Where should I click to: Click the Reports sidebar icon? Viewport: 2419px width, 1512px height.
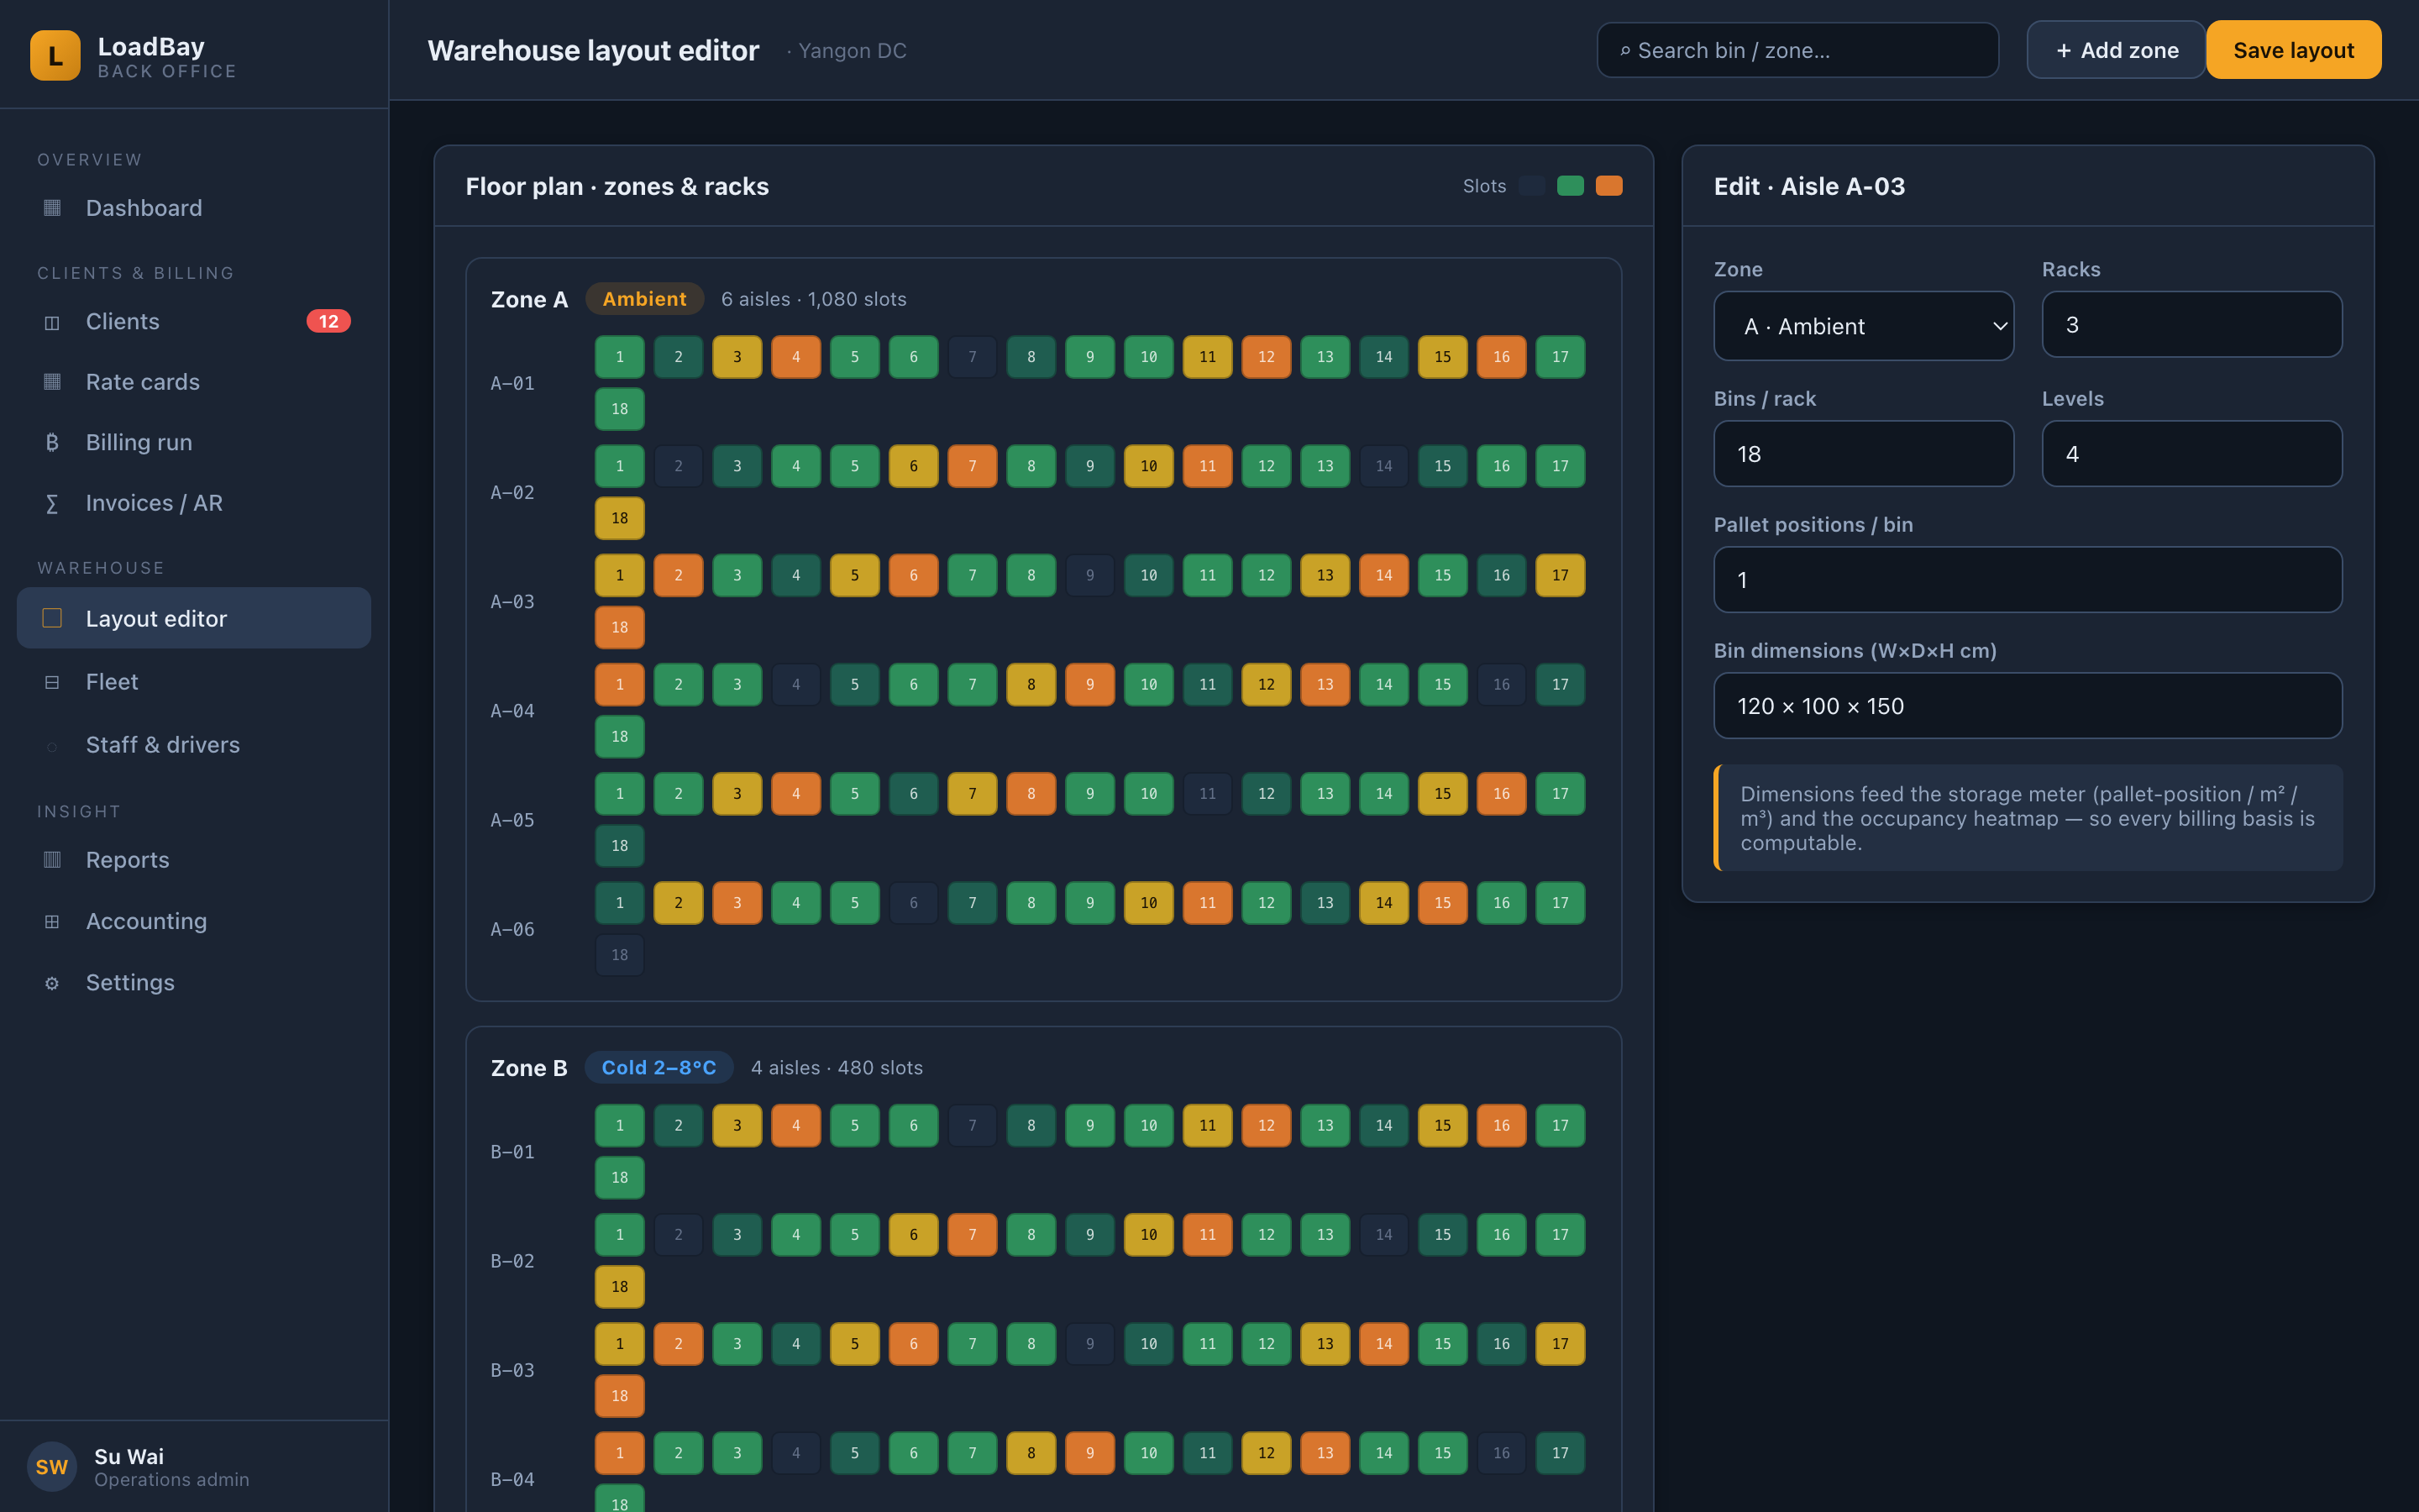point(52,860)
